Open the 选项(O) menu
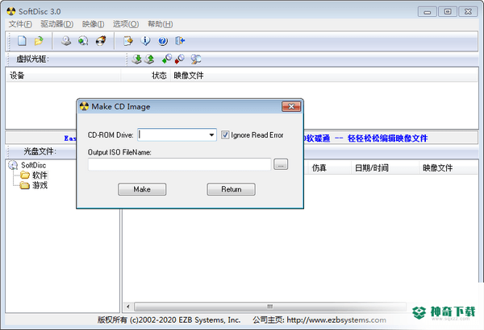Screen dimensions: 484x330 (126, 24)
